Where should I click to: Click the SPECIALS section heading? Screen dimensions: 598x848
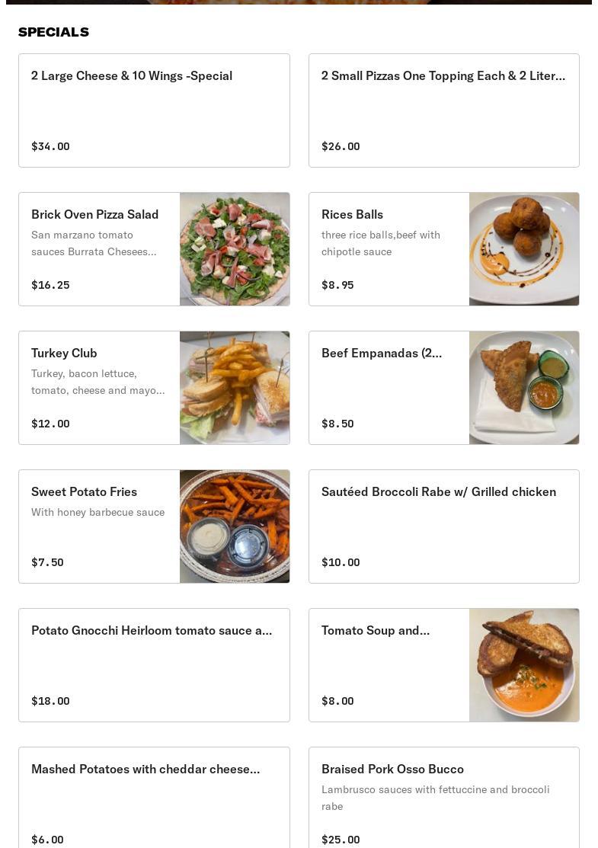[53, 32]
